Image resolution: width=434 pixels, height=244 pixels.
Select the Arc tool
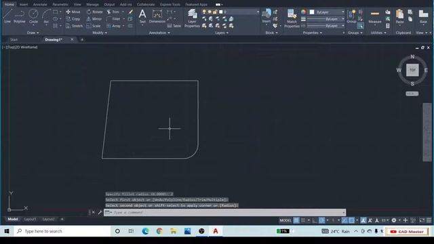point(46,16)
